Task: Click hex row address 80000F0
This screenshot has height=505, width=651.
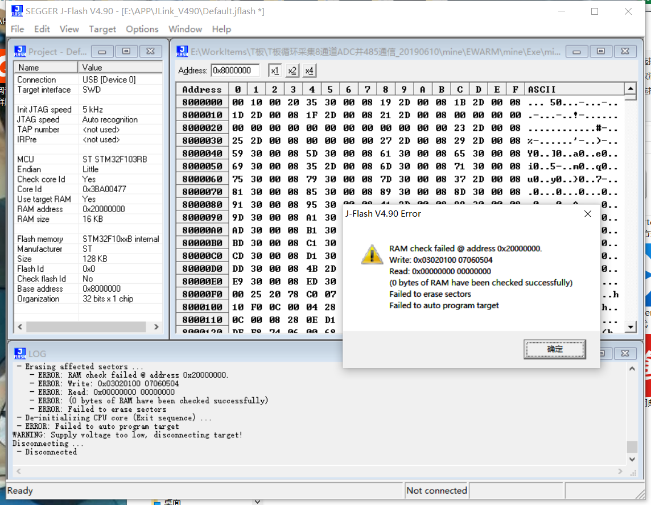Action: click(202, 294)
